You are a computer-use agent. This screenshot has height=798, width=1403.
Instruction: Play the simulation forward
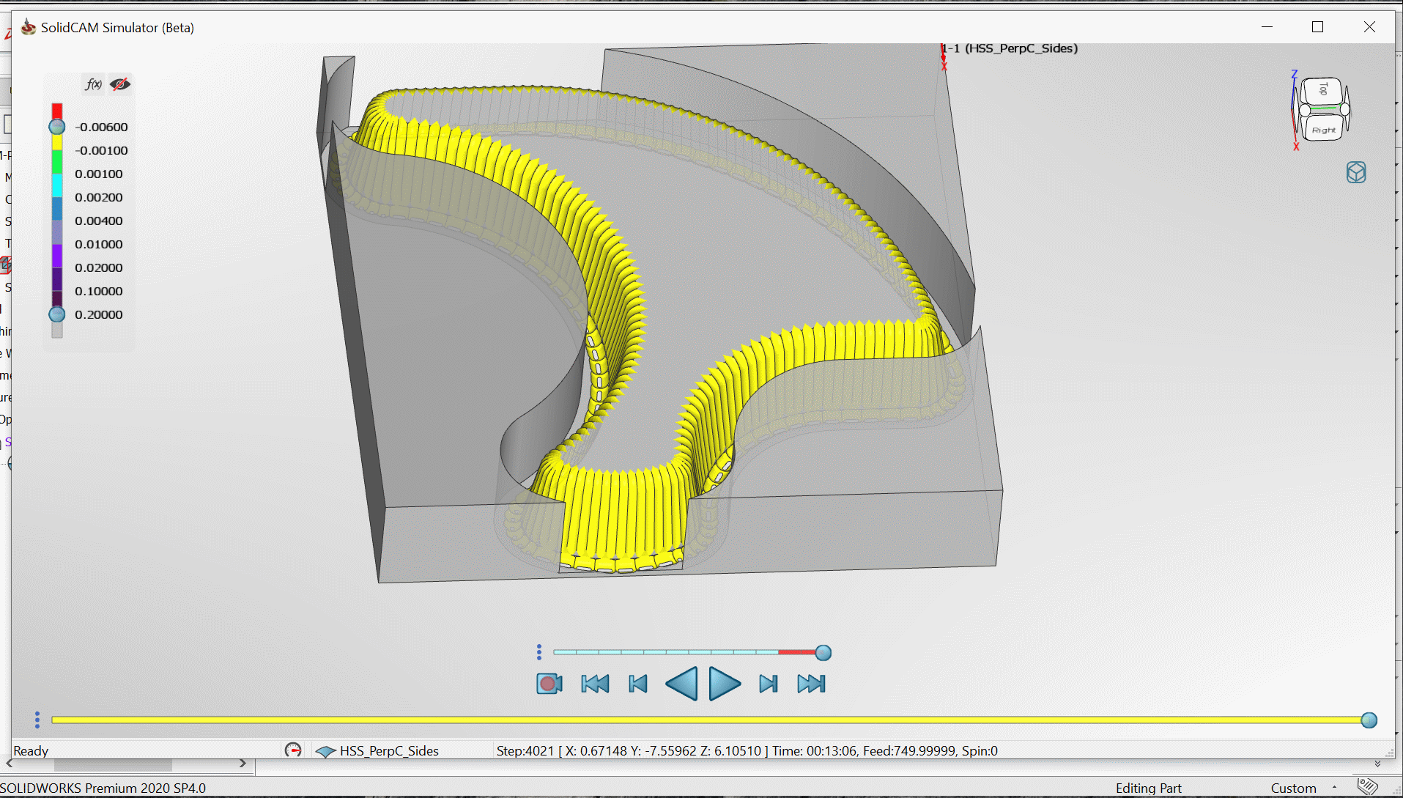coord(725,684)
